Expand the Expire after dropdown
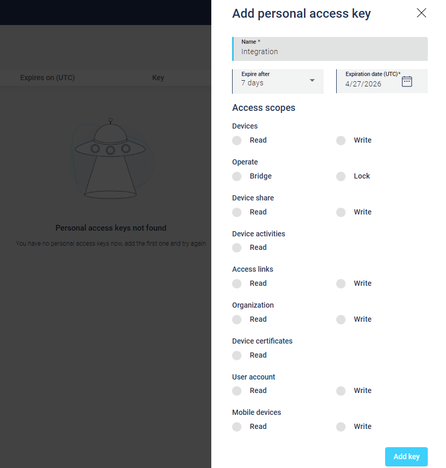The image size is (446, 468). [312, 81]
